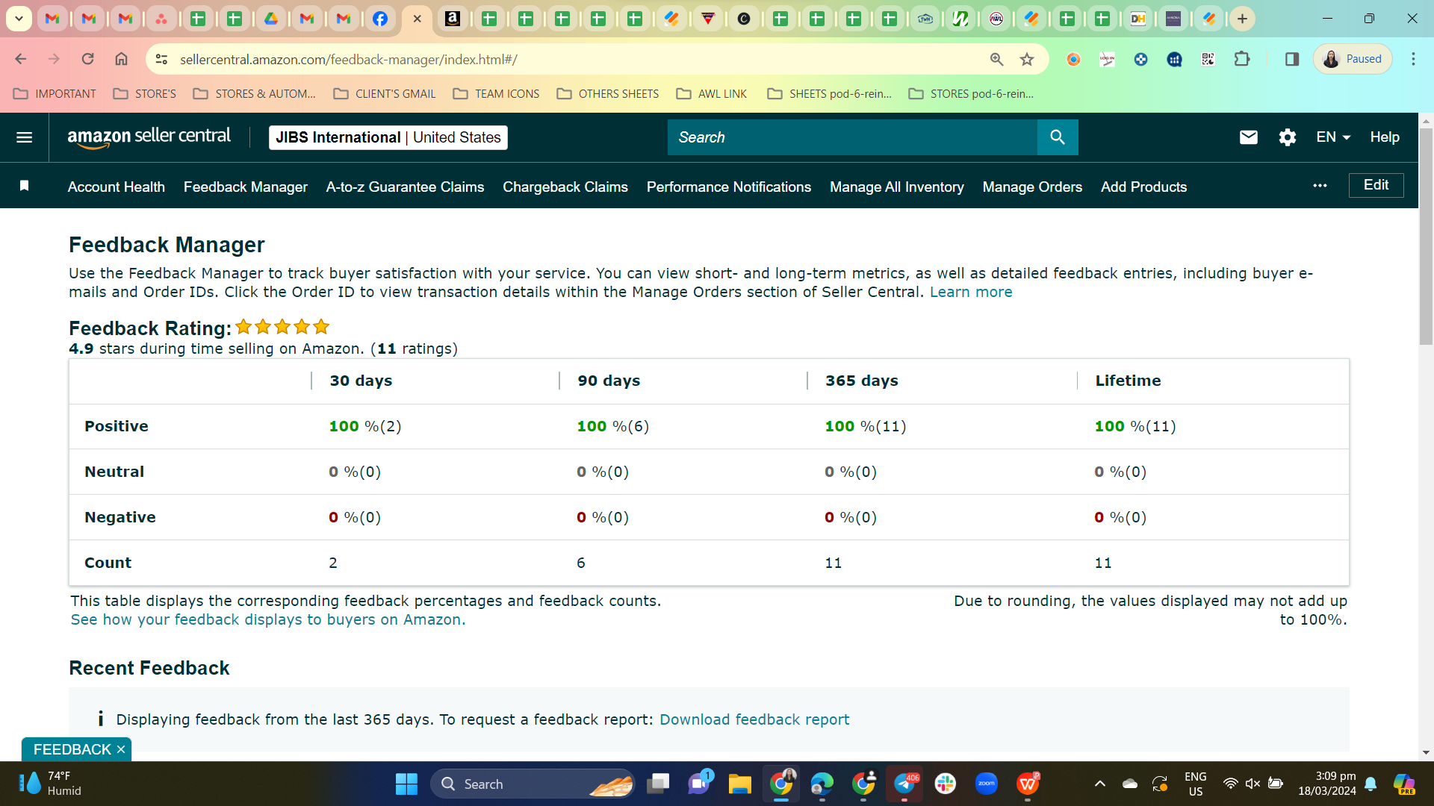Open Telegram from the taskbar
Screen dimensions: 1434x806
[904, 784]
